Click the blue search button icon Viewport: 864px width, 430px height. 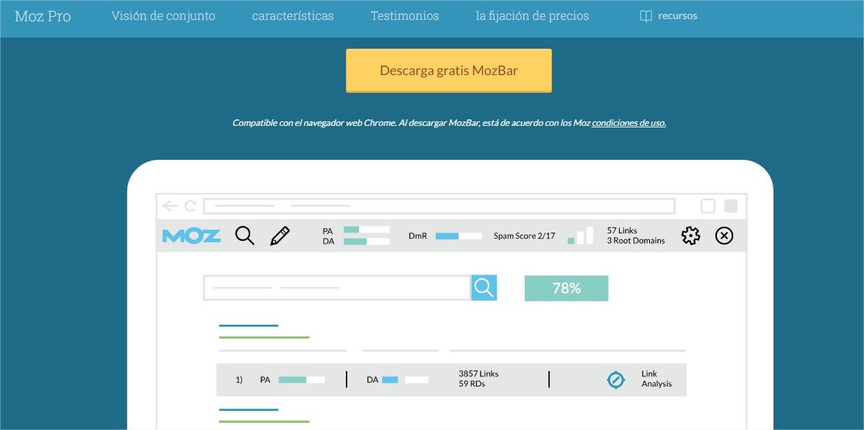click(x=484, y=288)
